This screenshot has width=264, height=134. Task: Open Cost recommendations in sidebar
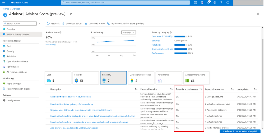pos(9,46)
